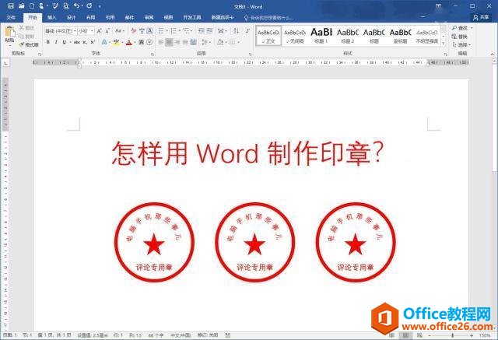Toggle Italic formatting

click(x=56, y=42)
